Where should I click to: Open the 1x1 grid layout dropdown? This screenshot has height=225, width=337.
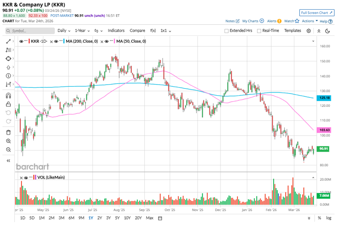coord(166,31)
